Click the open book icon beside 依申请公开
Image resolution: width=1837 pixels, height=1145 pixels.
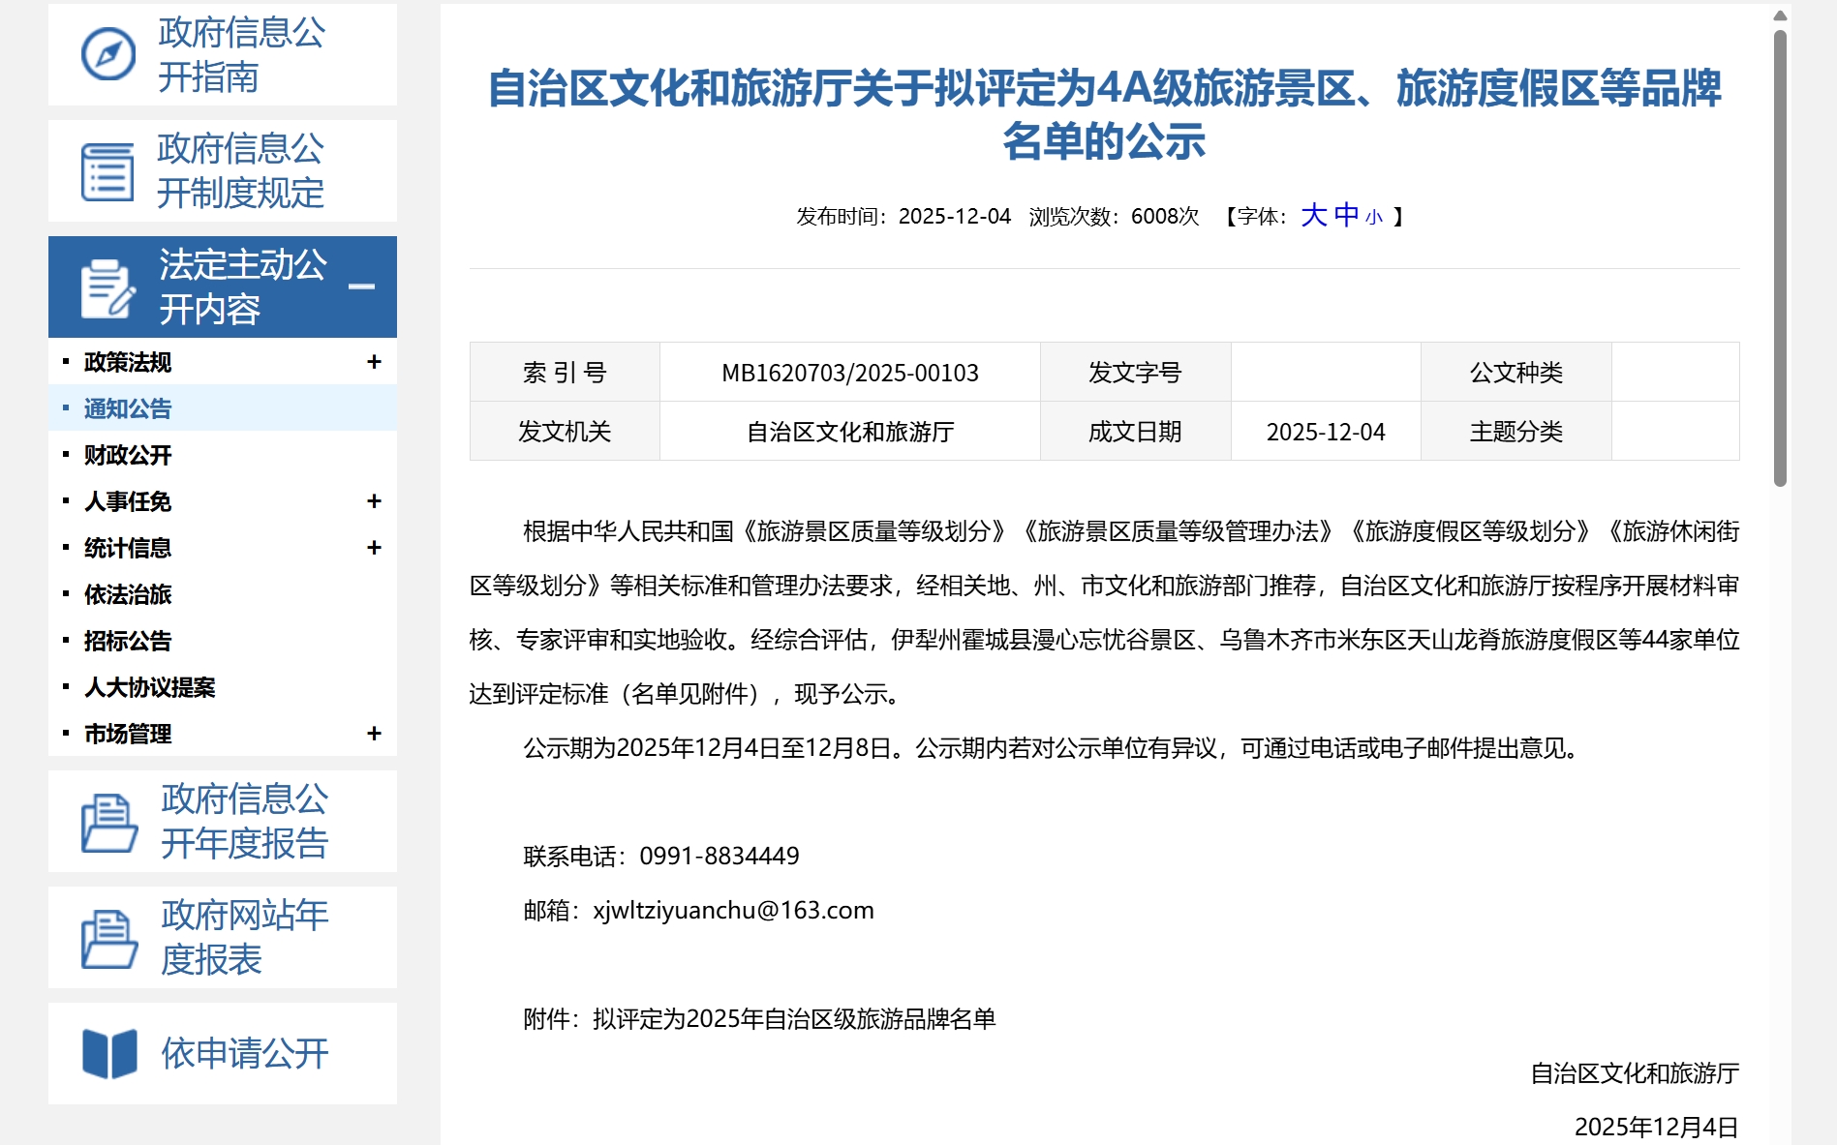point(109,1053)
